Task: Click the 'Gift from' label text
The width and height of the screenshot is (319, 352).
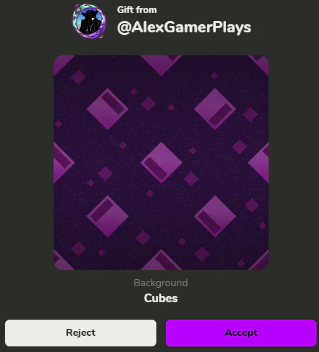Action: (x=137, y=10)
